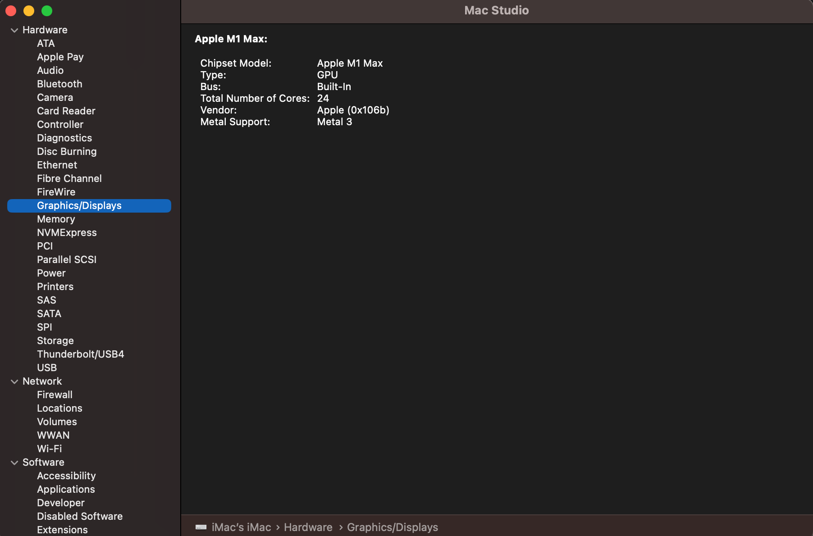Click the Software category label
This screenshot has width=813, height=536.
[44, 463]
